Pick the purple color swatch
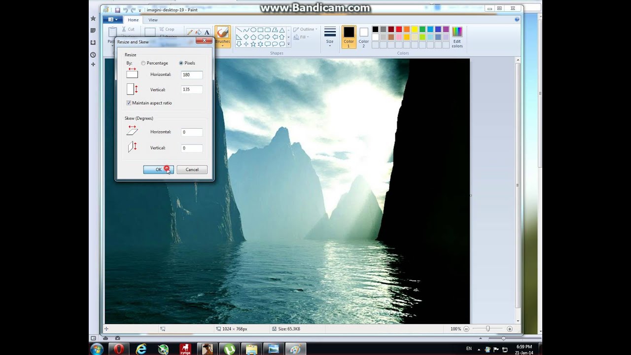 tap(446, 30)
